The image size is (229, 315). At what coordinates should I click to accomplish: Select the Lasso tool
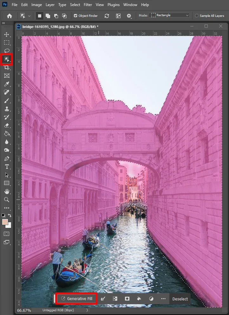[7, 51]
